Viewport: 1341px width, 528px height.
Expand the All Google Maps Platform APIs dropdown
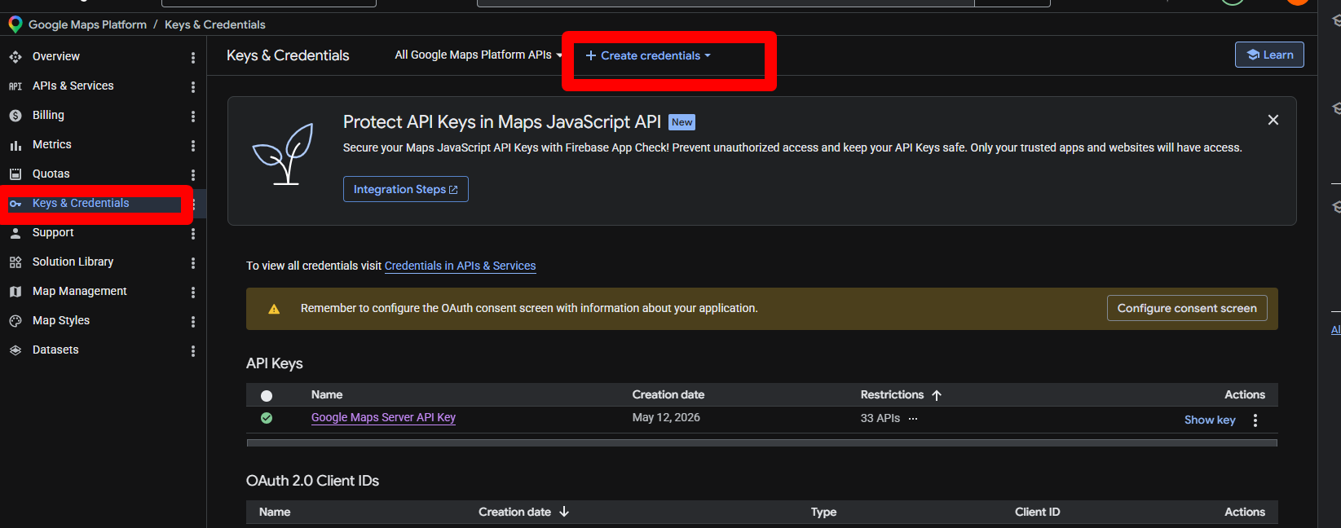(x=479, y=55)
